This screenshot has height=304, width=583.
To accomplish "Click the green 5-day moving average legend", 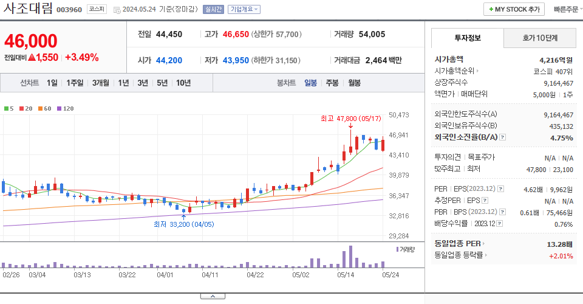I will [x=9, y=109].
